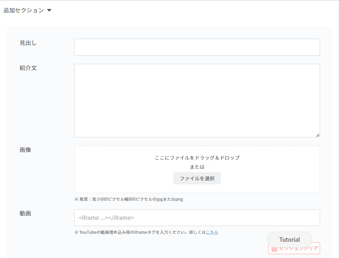
Task: Click the または text in upload area
Action: (197, 167)
